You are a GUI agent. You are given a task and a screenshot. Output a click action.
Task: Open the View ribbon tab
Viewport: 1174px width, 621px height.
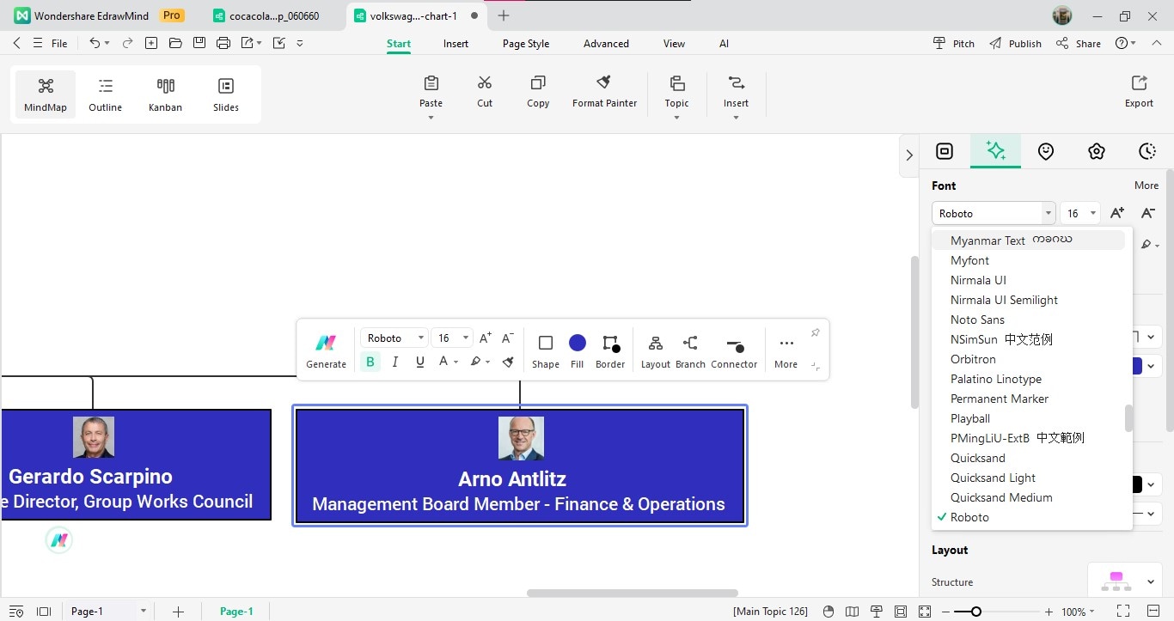click(x=675, y=44)
